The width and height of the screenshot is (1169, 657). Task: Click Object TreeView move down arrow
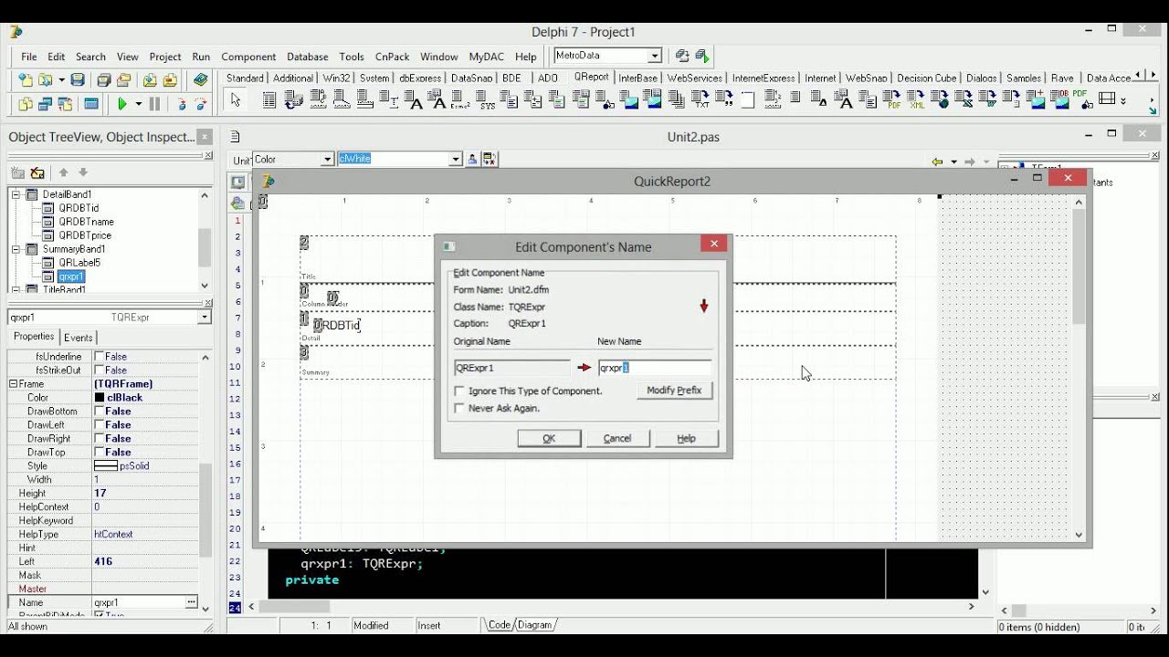[x=83, y=172]
